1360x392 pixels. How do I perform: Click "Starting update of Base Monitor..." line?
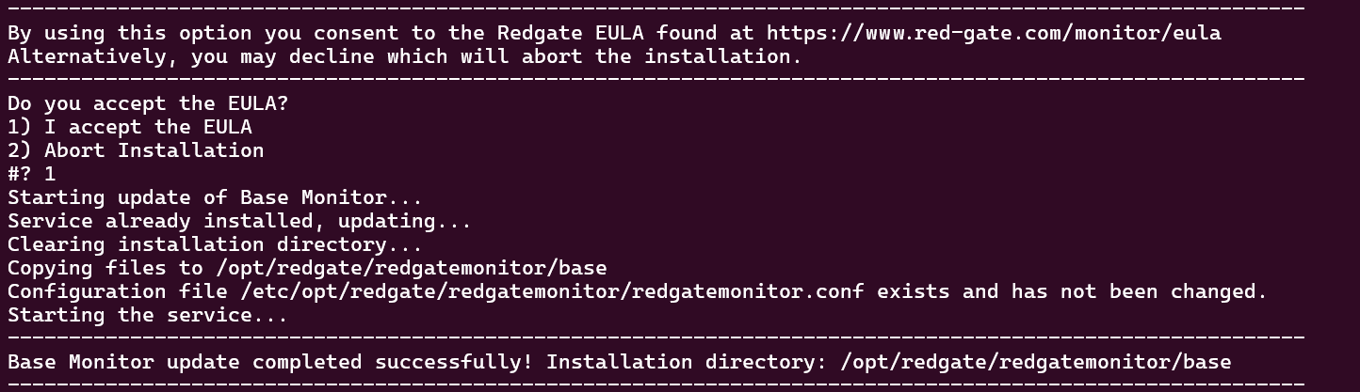pos(215,197)
